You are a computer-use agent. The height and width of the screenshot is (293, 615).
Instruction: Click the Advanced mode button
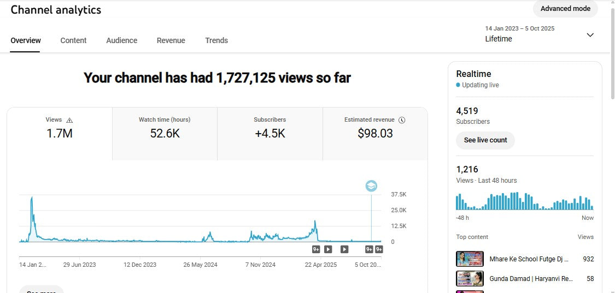565,9
